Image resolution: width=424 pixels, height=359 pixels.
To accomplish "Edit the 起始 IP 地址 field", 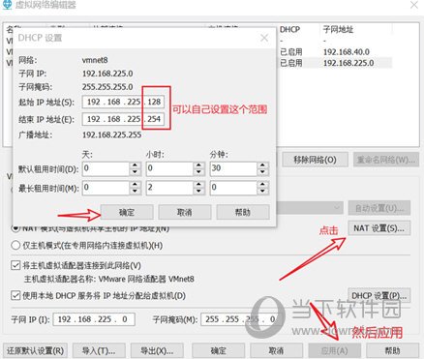I will [123, 102].
